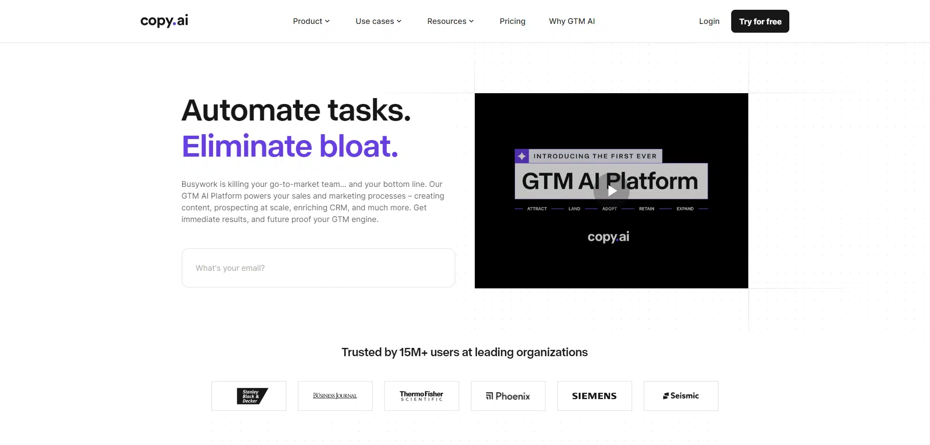Image resolution: width=930 pixels, height=445 pixels.
Task: Go to the Pricing page
Action: pyautogui.click(x=512, y=21)
